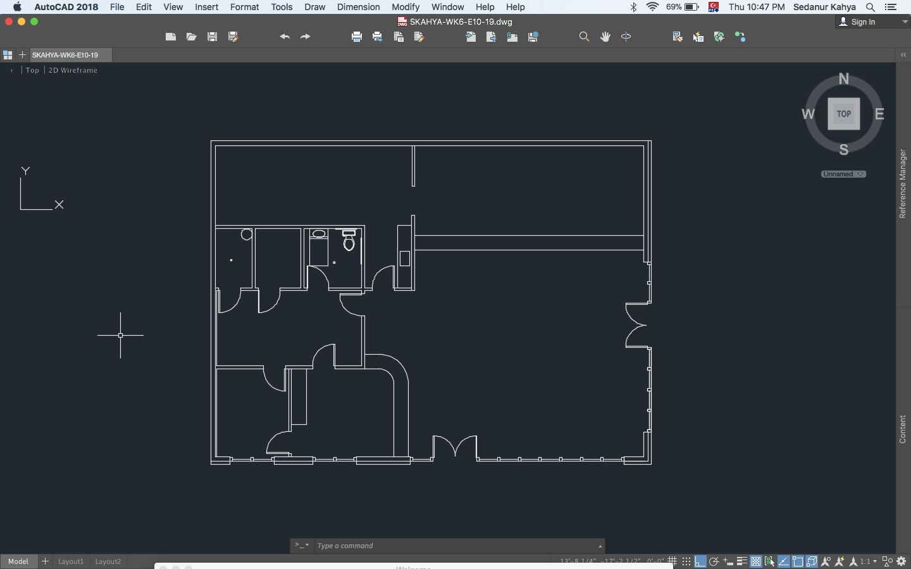
Task: Toggle Dynamic input in status bar
Action: pyautogui.click(x=728, y=561)
